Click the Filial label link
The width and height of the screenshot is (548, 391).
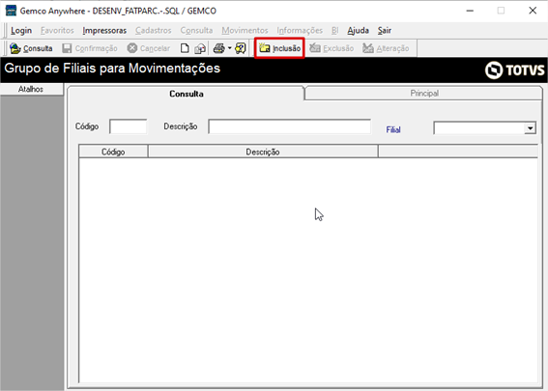coord(393,130)
